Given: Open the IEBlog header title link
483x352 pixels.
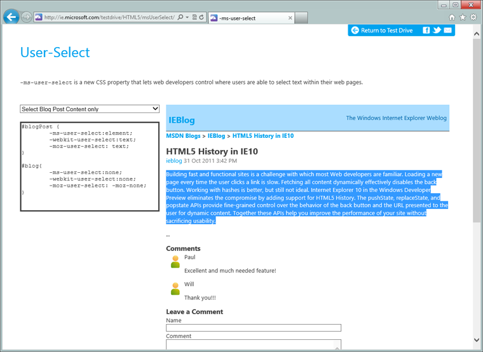Looking at the screenshot, I should 181,120.
